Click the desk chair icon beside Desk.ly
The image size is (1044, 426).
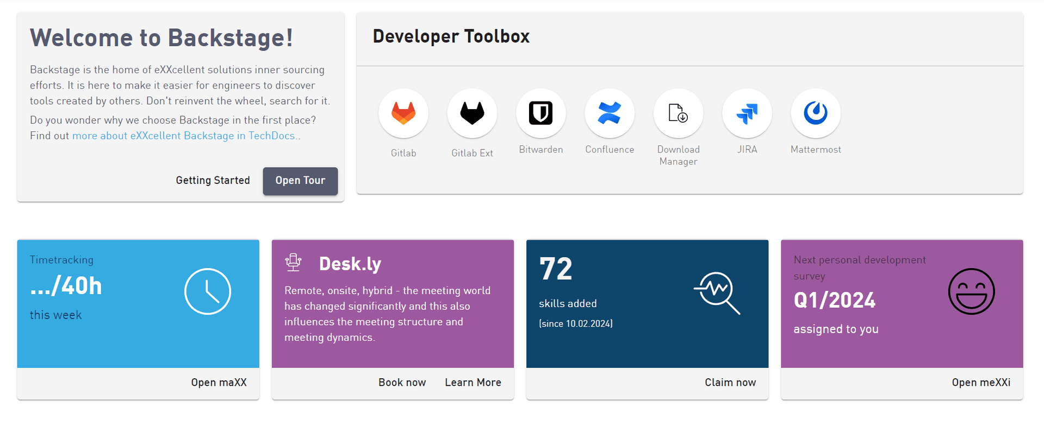click(293, 263)
